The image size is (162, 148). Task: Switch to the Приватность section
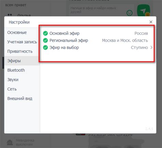[x=20, y=51]
